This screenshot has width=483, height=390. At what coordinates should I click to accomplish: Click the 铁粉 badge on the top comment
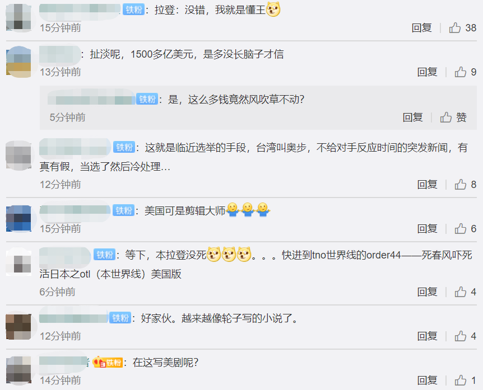coord(134,10)
